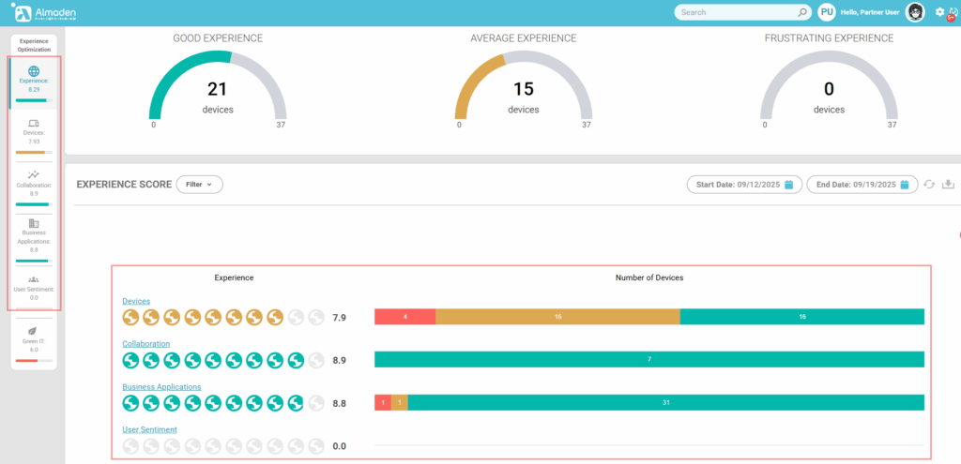Open the End Date calendar picker

coord(905,185)
